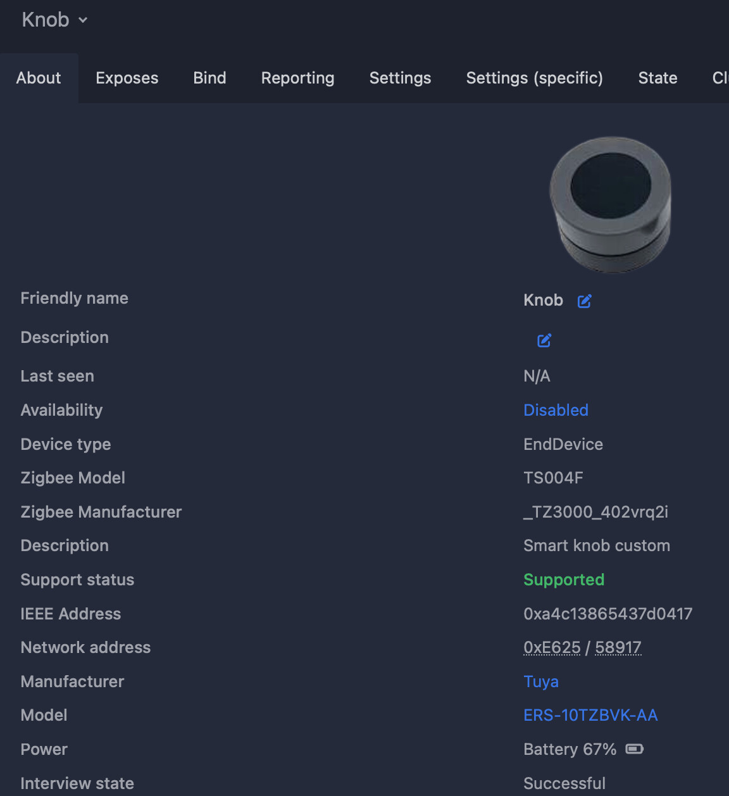The width and height of the screenshot is (729, 796).
Task: Click the IEEE address value
Action: pos(607,614)
